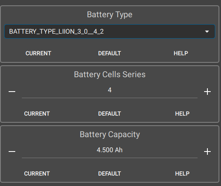Reset Battery Capacity to DEFAULT

[109, 174]
